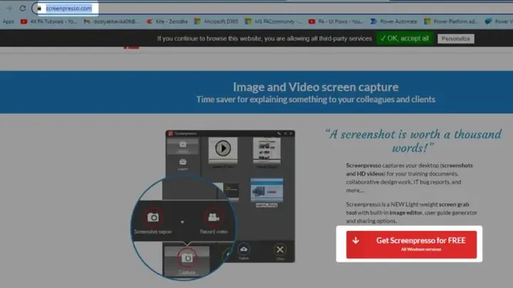Click the Personalize cookies button
Viewport: 513px width, 288px height.
click(x=456, y=39)
